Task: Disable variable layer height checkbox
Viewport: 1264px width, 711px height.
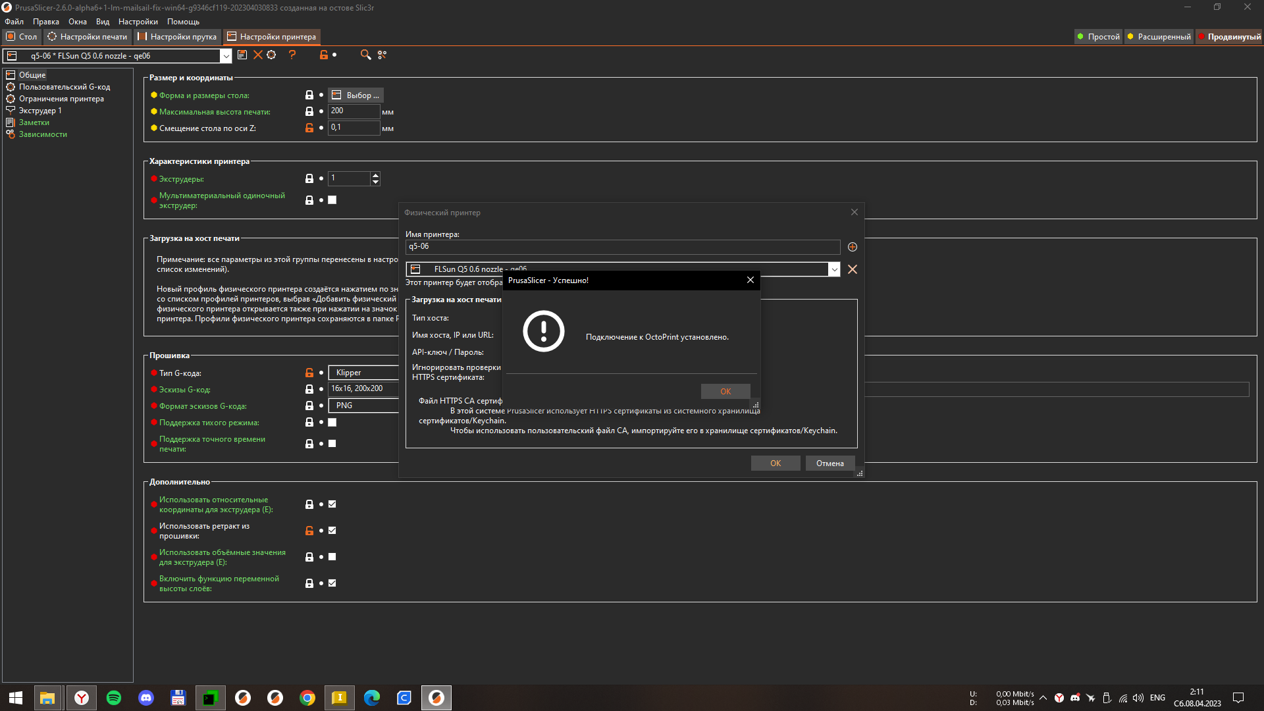Action: 332,583
